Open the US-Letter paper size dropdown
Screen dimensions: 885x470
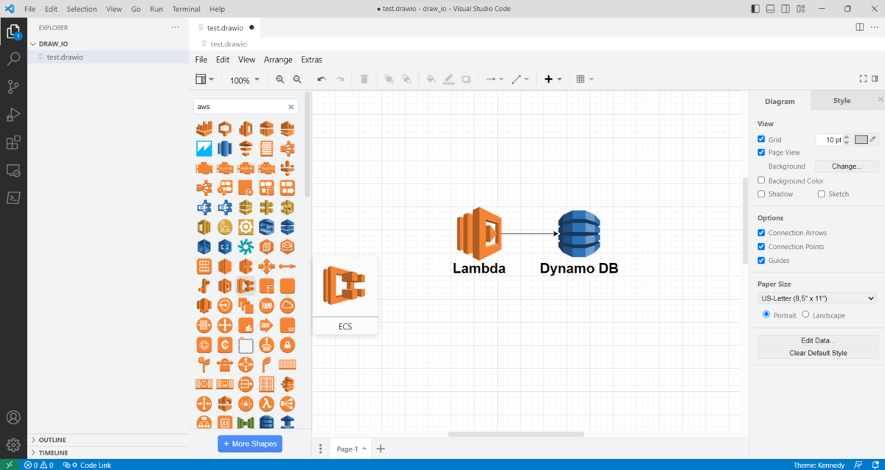pos(817,298)
